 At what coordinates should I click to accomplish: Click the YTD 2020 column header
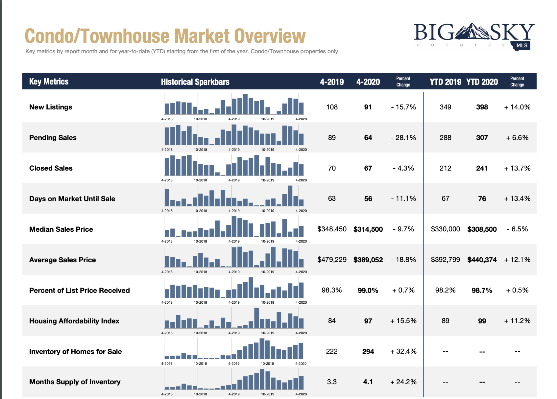[x=482, y=82]
